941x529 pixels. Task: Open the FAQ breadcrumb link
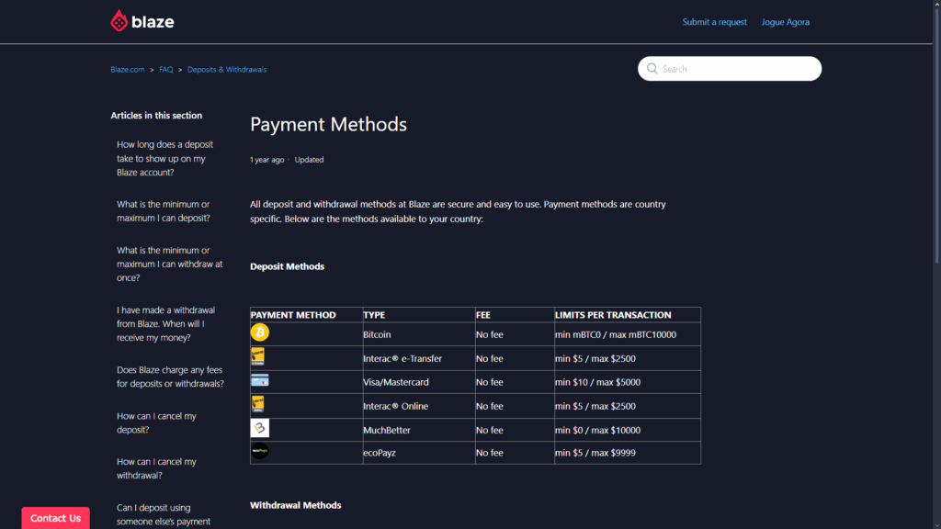click(x=165, y=69)
